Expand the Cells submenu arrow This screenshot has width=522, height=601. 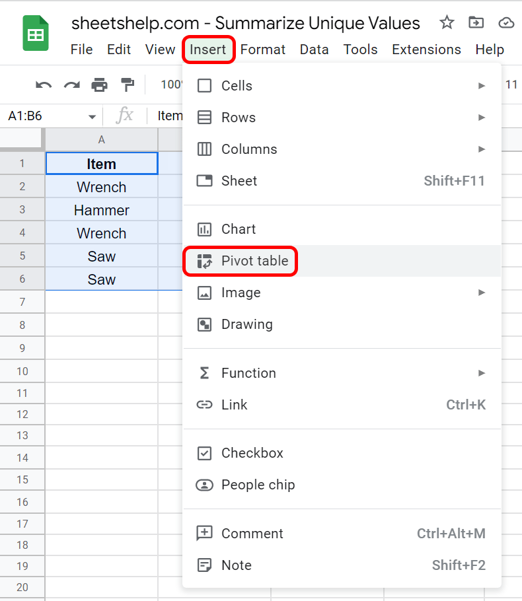click(x=482, y=86)
